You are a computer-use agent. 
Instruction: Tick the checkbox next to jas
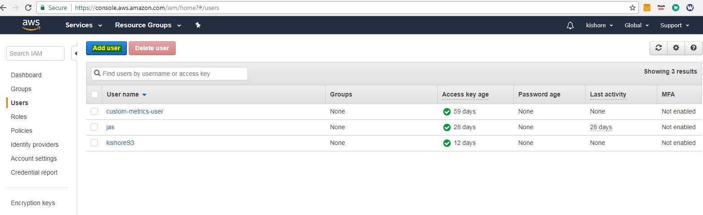coord(94,127)
